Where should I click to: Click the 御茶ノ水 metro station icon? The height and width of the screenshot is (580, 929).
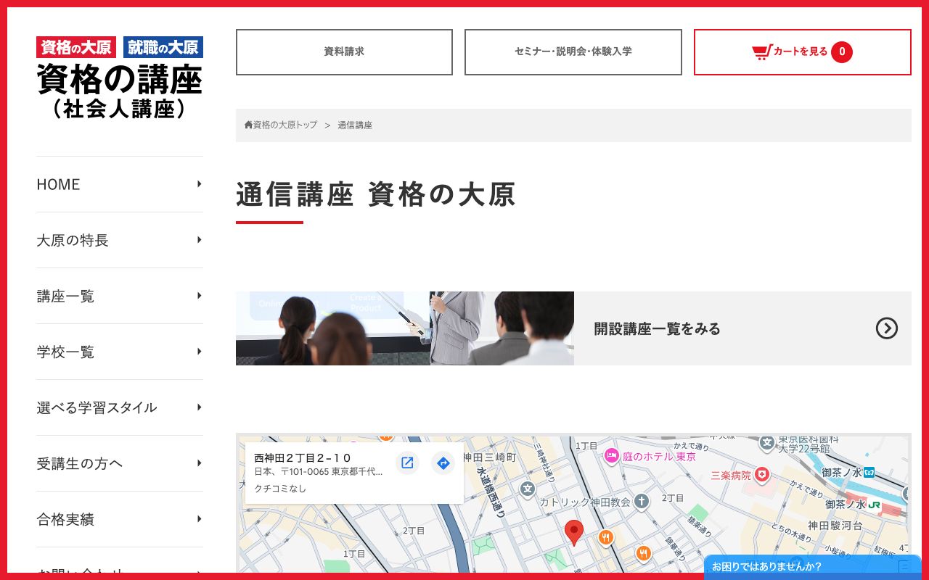point(868,471)
